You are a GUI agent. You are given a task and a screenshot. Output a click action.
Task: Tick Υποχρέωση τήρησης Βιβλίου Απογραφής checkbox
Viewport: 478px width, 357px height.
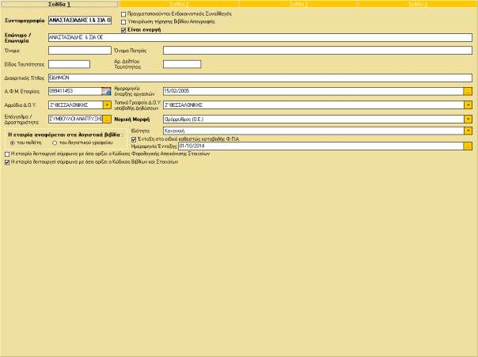123,22
